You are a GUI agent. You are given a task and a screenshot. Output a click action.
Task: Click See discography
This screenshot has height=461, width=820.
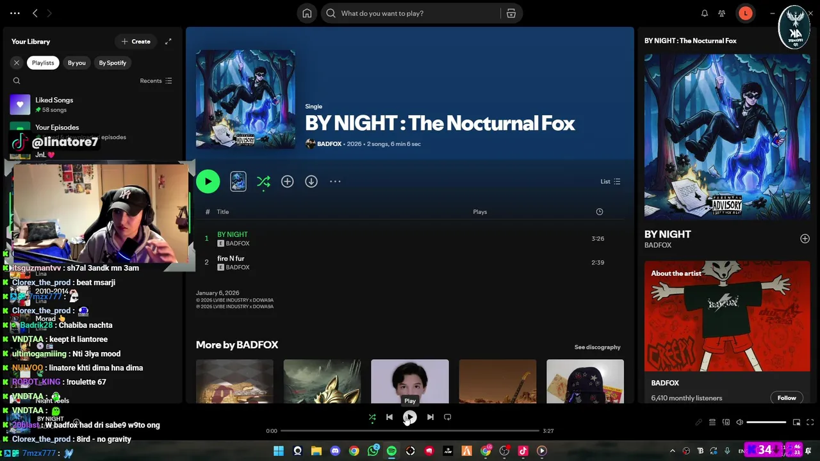coord(597,347)
